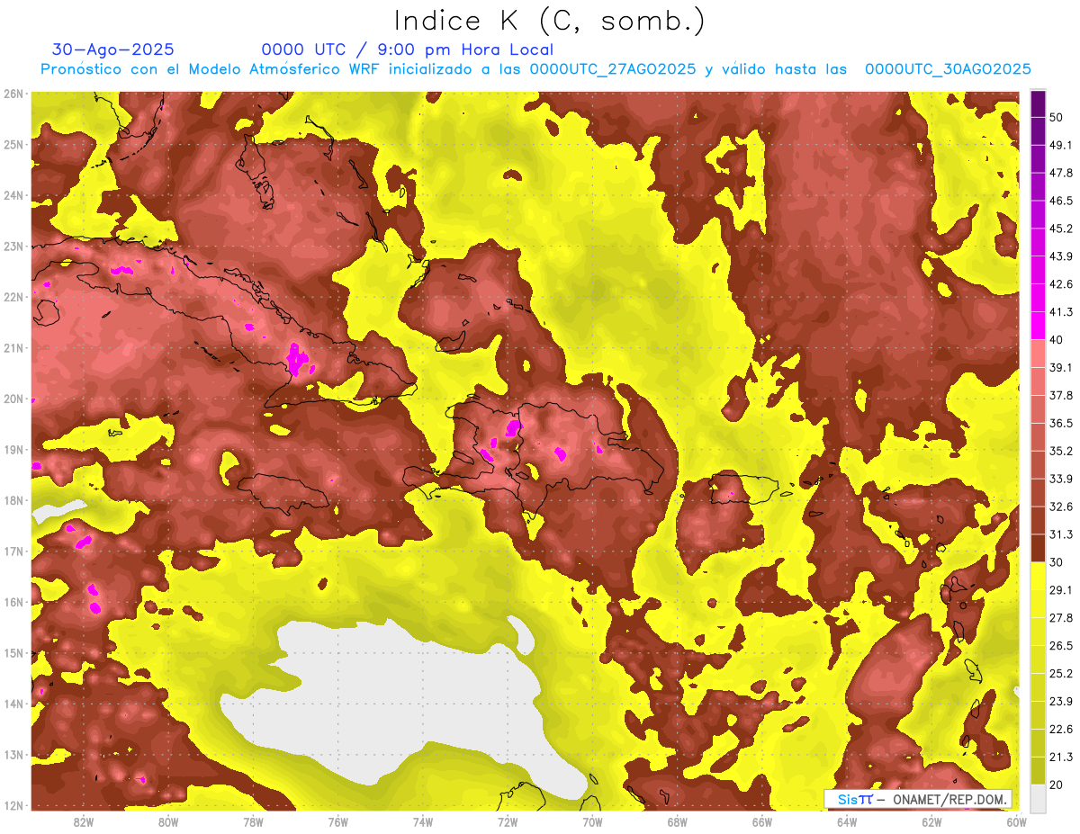Click the '60W' longitude axis label

tap(1016, 822)
